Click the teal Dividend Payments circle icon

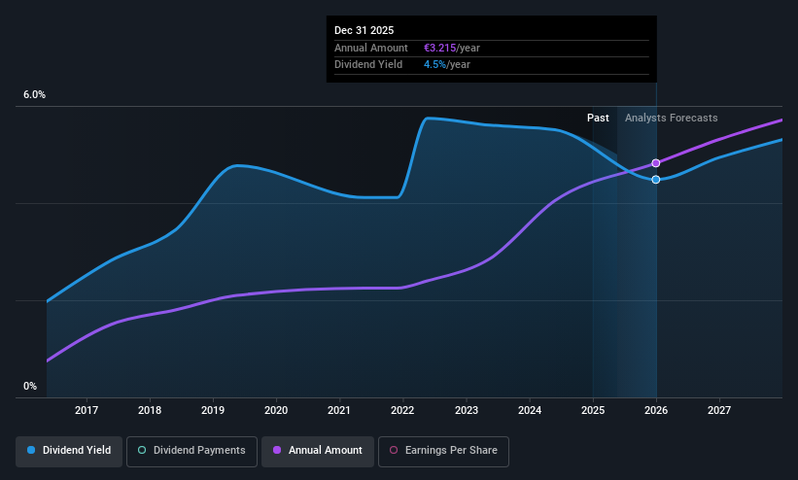pyautogui.click(x=142, y=450)
